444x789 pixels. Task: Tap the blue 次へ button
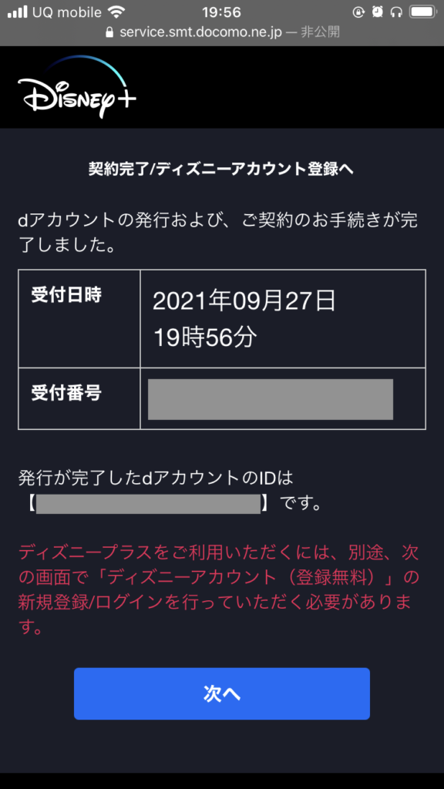(x=222, y=693)
